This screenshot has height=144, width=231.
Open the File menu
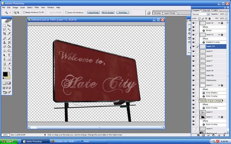3,7
